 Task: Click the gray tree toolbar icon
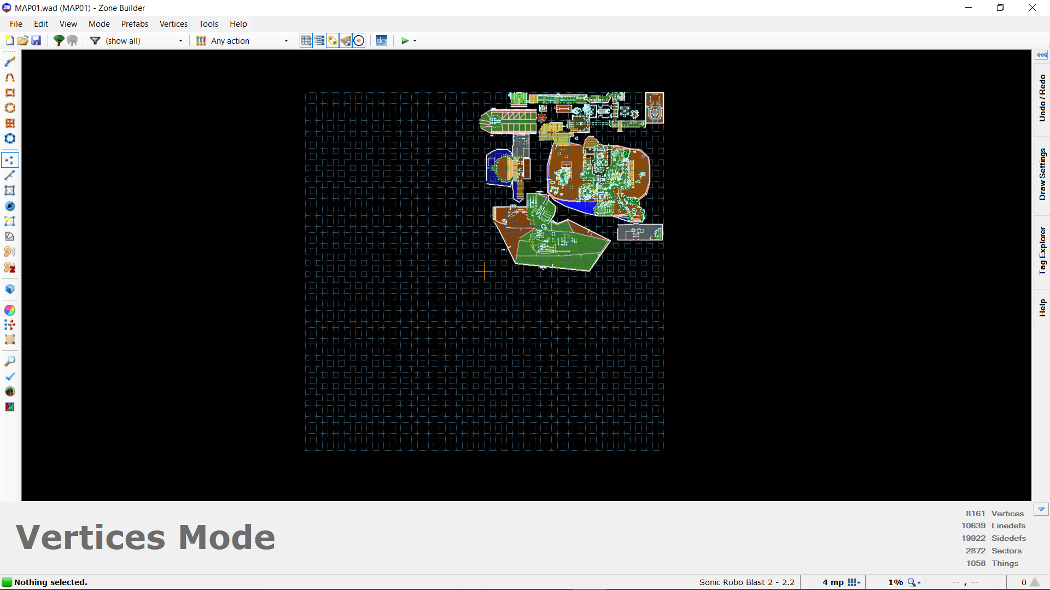(x=72, y=40)
